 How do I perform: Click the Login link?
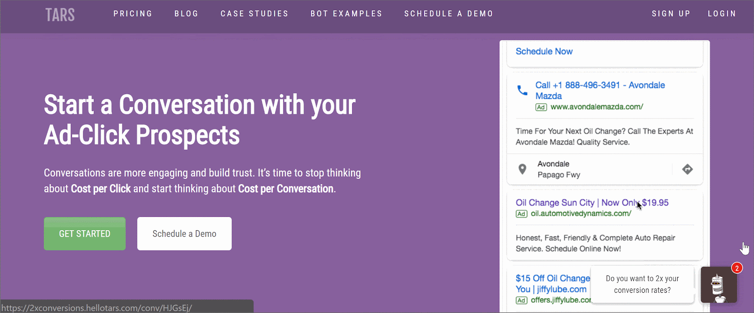pyautogui.click(x=722, y=14)
